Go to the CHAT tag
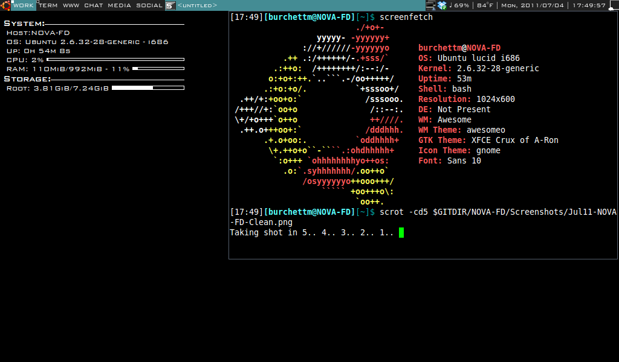Viewport: 619px width, 362px height. [x=94, y=5]
